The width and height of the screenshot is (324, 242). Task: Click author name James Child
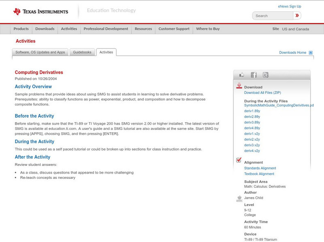[x=254, y=198]
